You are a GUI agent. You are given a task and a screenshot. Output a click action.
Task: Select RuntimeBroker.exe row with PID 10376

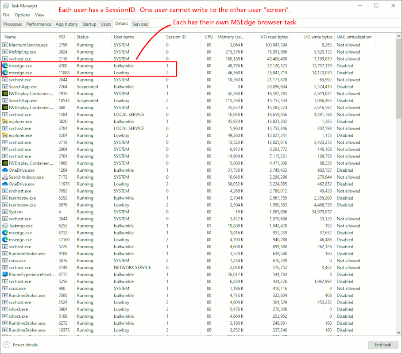point(189,330)
